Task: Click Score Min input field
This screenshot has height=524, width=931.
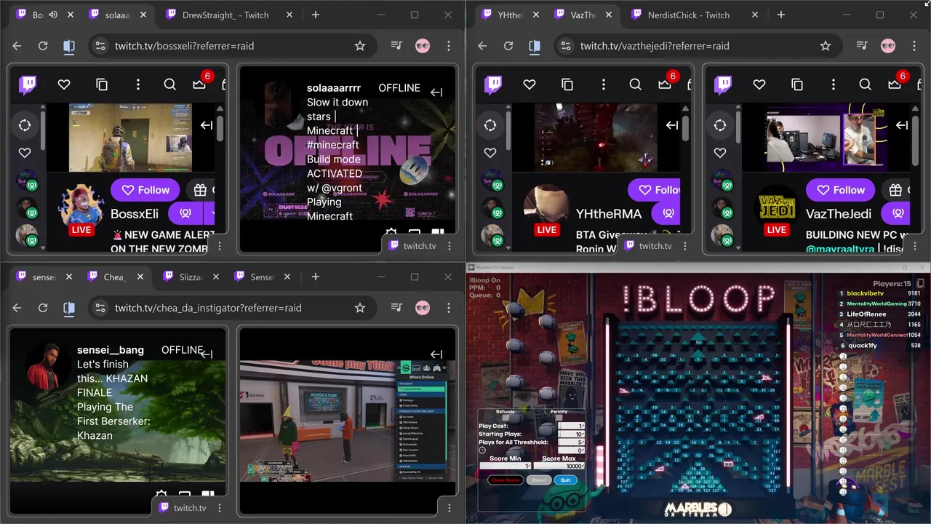Action: 505,466
